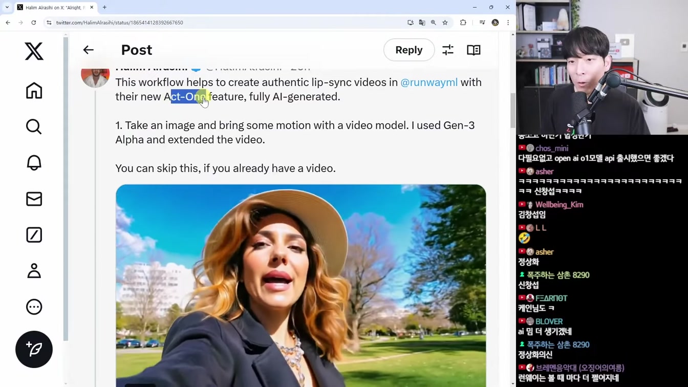Close the Halim Alrasihi on X tab

92,7
